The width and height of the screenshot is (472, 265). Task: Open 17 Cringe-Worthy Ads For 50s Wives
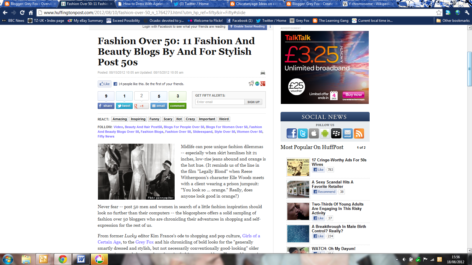tap(339, 162)
